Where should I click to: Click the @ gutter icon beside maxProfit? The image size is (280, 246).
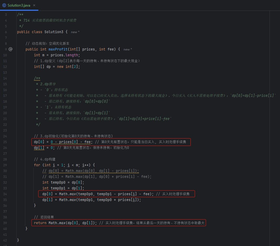coord(11,49)
